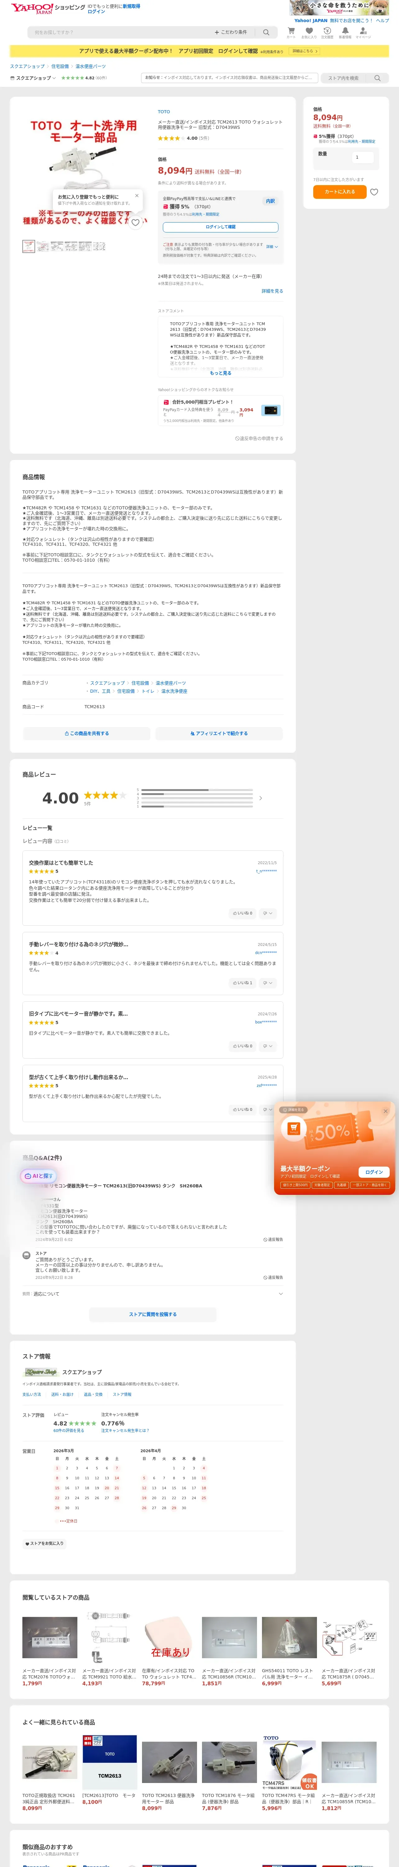
Task: Like the 2024/5/15 review with thumbs-up
Action: (x=243, y=983)
